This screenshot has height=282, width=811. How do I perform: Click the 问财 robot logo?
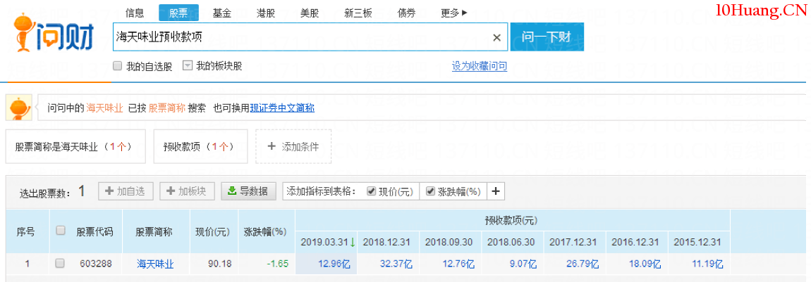tap(54, 32)
